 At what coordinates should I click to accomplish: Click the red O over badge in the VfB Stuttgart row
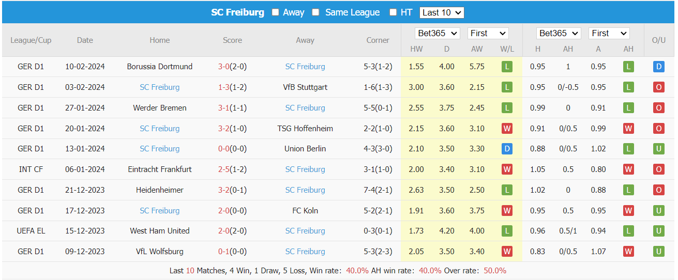[658, 87]
